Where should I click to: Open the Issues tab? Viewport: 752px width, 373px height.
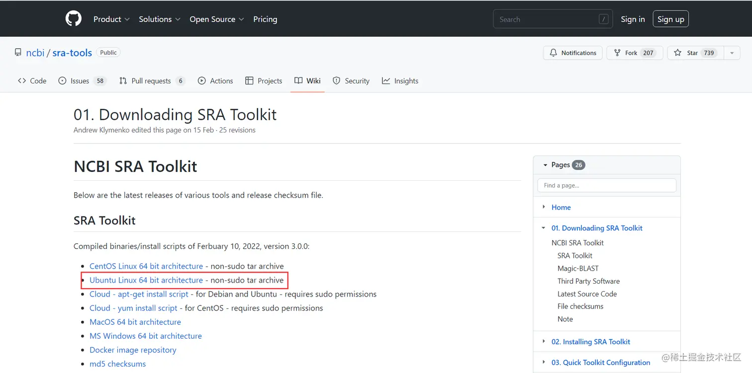[x=80, y=80]
